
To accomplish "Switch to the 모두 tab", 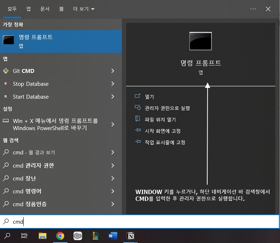I will tap(12, 9).
